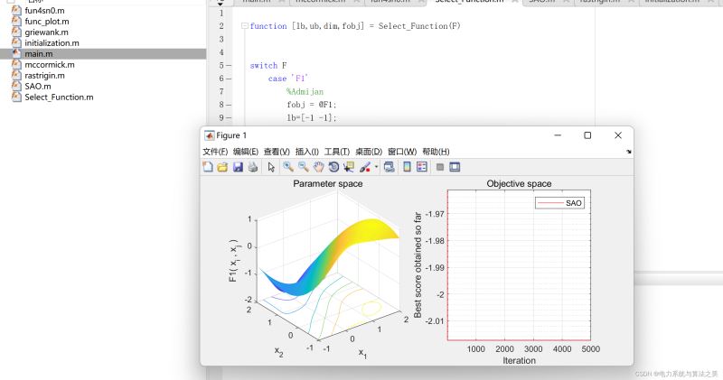Select griewank.m in the file list

[46, 32]
